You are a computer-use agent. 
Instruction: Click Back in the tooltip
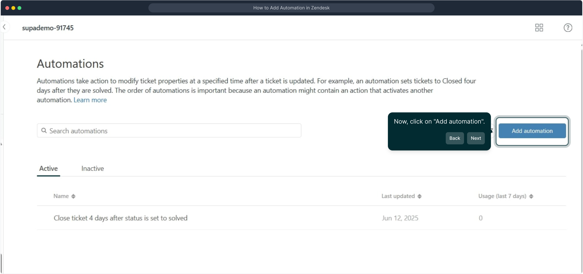(x=455, y=138)
